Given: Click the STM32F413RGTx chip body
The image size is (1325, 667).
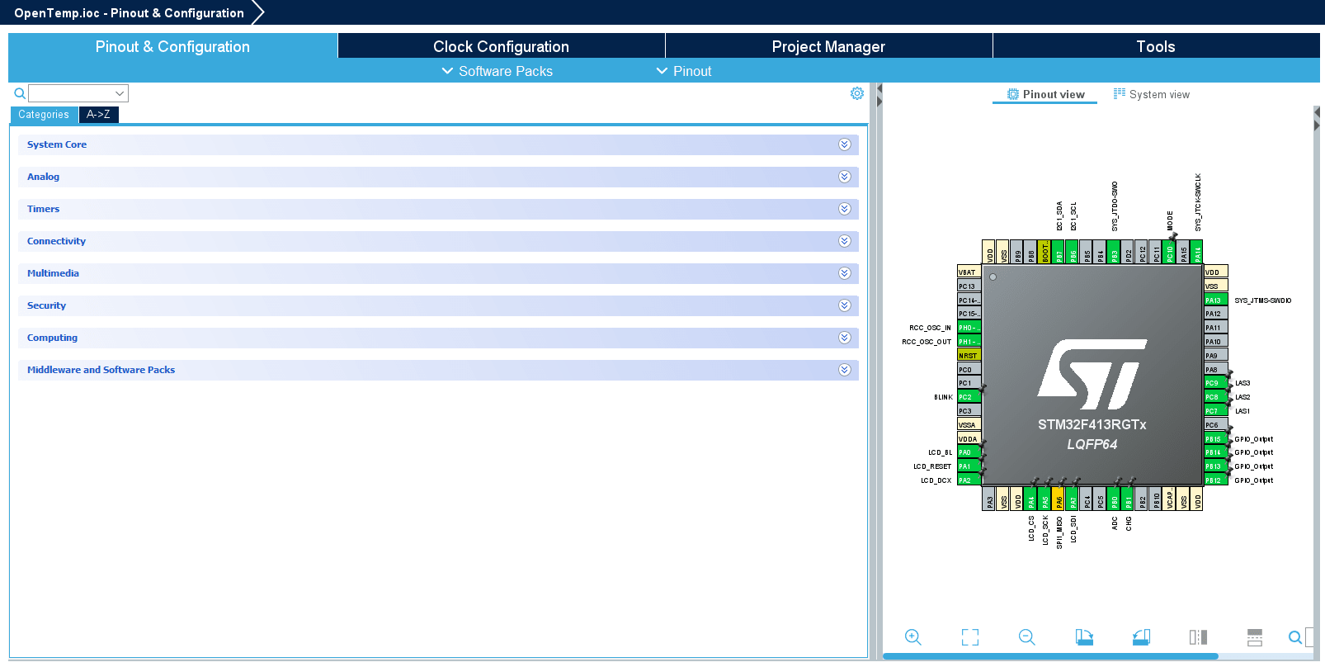Looking at the screenshot, I should 1092,375.
